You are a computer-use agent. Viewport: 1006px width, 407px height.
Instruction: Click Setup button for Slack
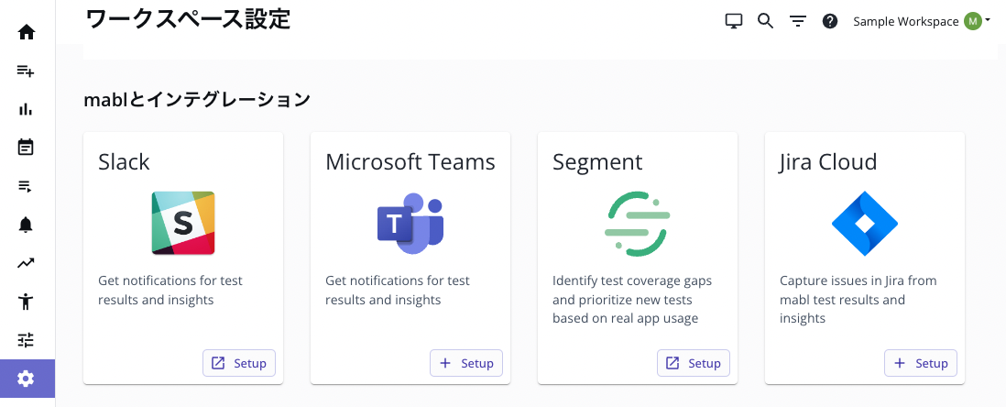(x=239, y=363)
